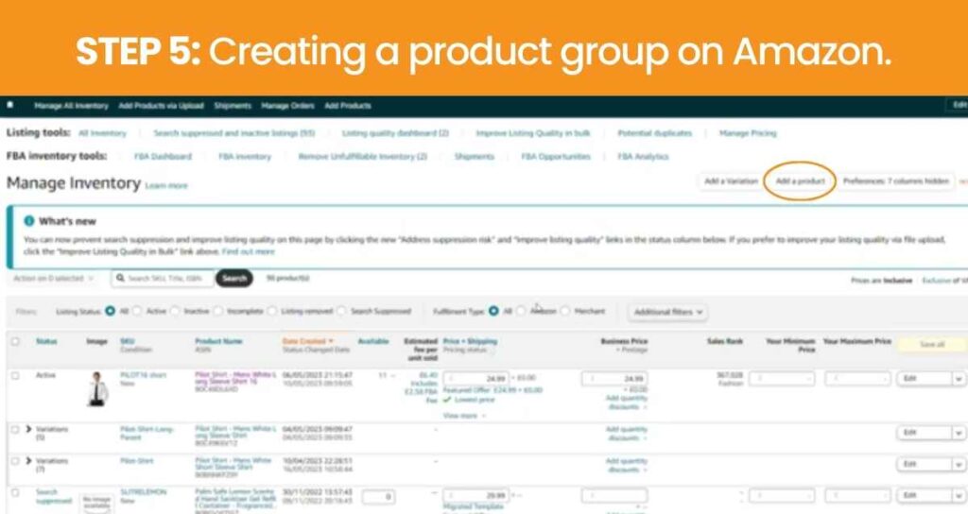Tick the checkbox for the Search suppressed row
The image size is (968, 514).
(15, 492)
